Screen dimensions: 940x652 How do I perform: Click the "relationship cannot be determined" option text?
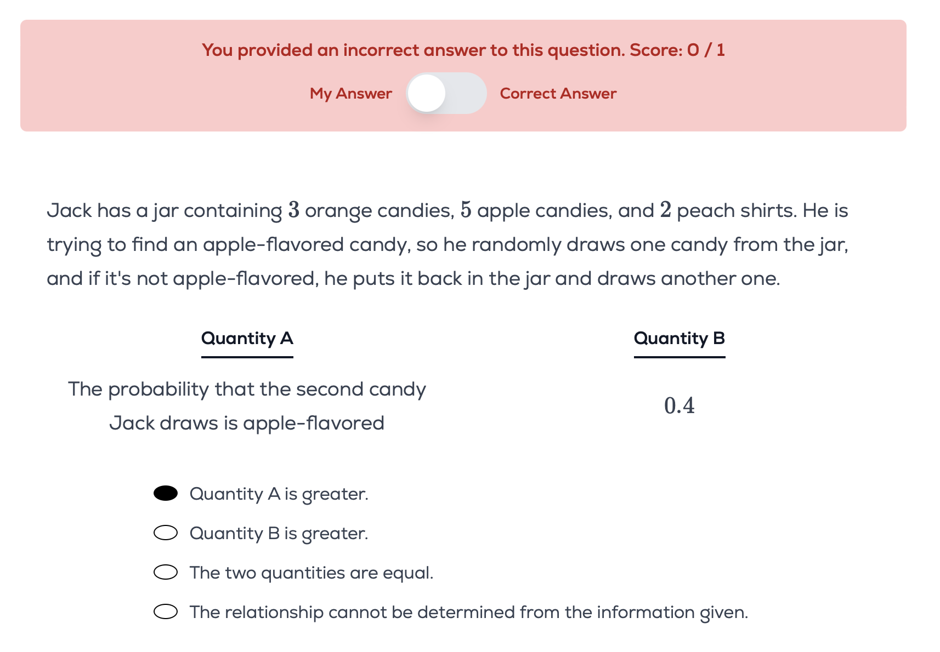click(x=468, y=613)
